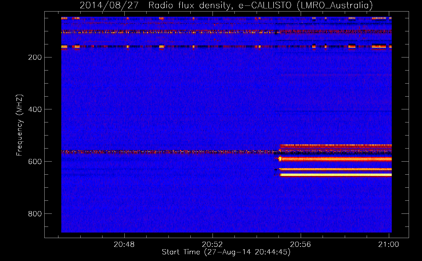
Task: Click the 20:52 time tick label
Action: pos(213,245)
